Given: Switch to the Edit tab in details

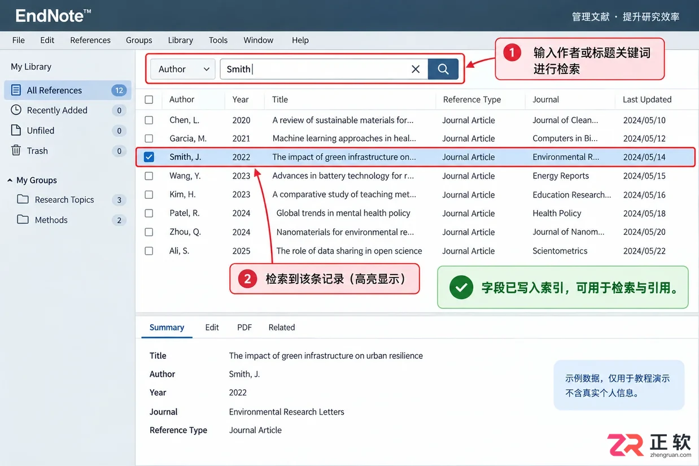Looking at the screenshot, I should (x=212, y=327).
